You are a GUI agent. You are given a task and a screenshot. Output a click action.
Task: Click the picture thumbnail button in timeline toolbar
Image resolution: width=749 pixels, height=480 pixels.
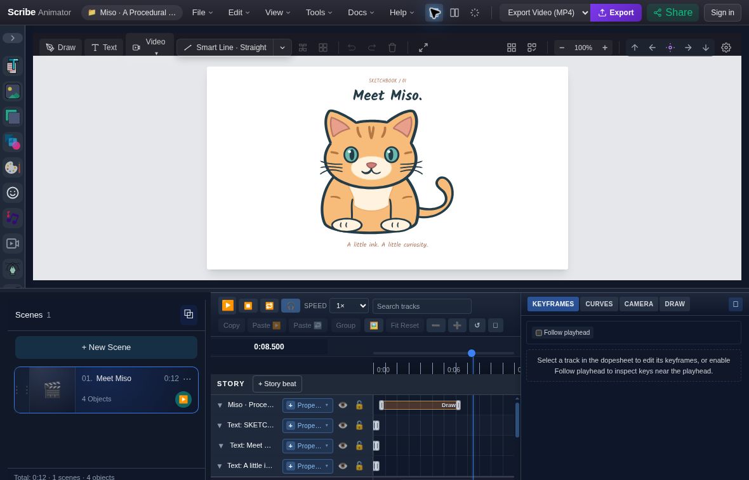point(373,325)
